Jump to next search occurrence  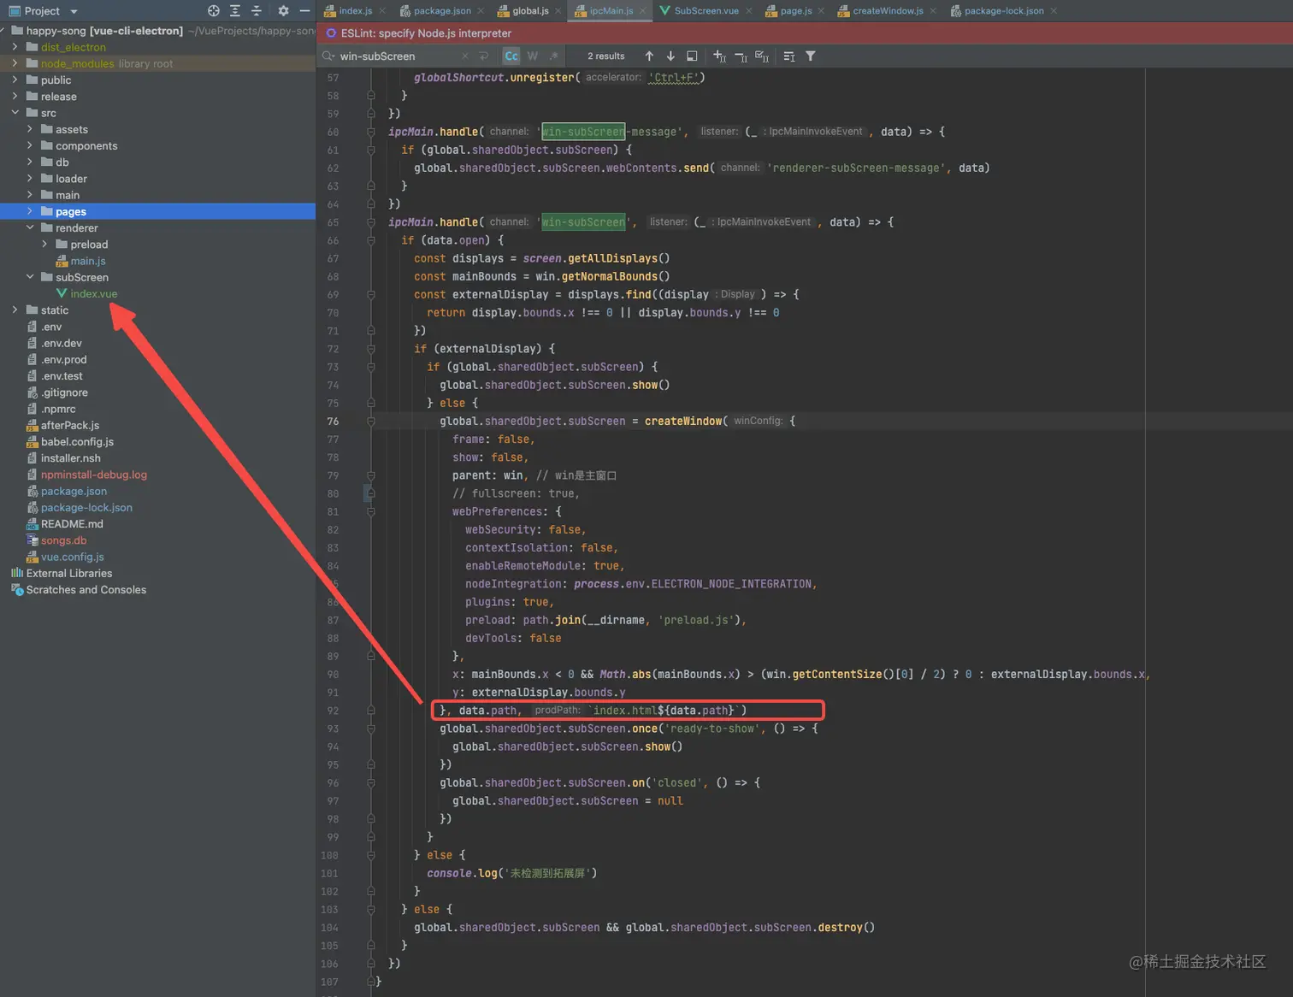tap(670, 56)
